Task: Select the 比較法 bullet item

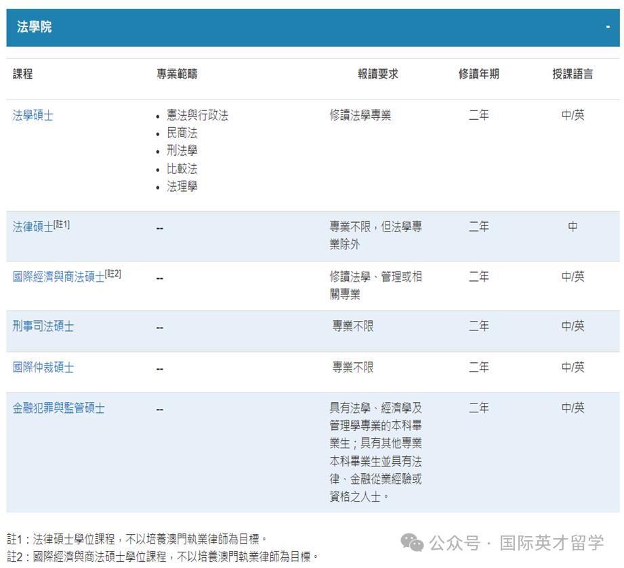Action: 182,169
